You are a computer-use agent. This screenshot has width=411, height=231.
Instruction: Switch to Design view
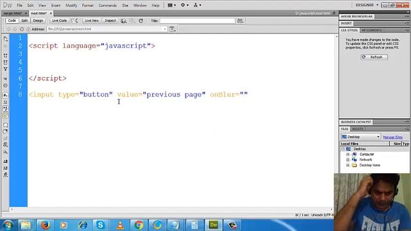[x=38, y=21]
